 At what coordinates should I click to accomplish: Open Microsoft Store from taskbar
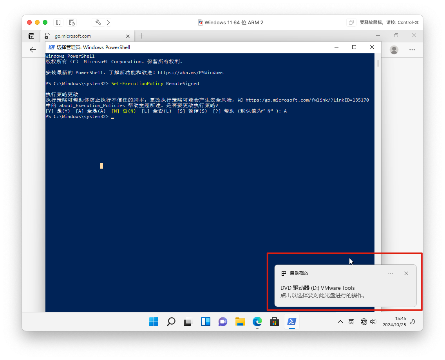275,322
